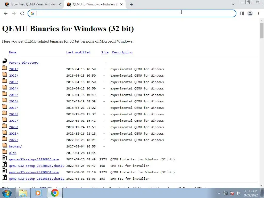
Task: Open the 2011/ folder link
Action: [14, 69]
